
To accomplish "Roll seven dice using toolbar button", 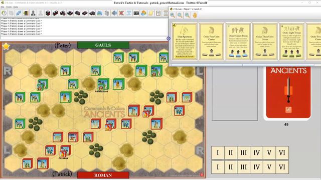I will pos(92,13).
